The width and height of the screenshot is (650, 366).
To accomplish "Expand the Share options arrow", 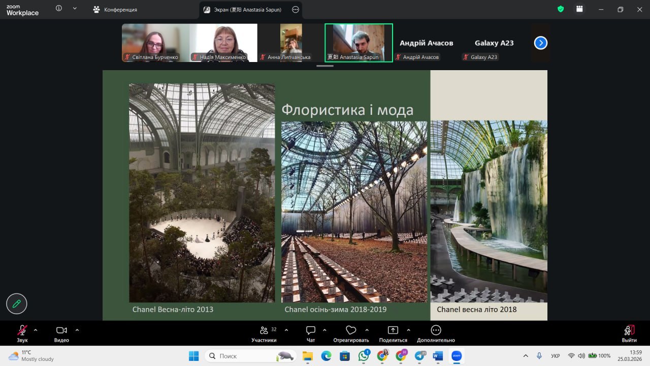I will 409,330.
